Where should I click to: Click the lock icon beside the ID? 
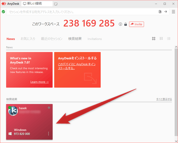point(126,24)
